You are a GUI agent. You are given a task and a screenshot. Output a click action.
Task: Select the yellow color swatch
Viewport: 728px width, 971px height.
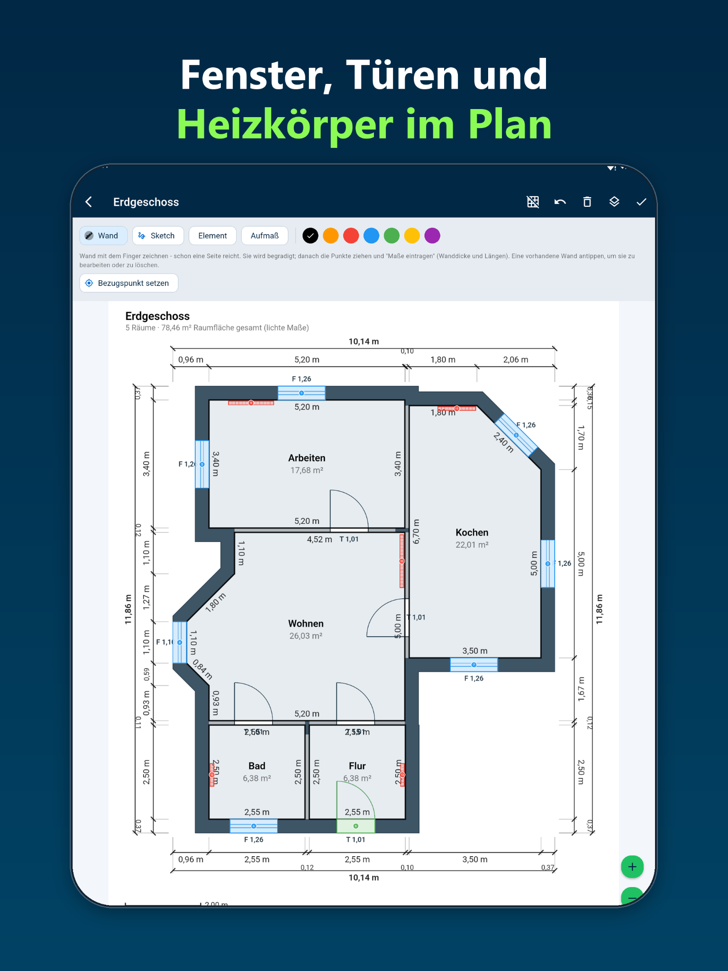pyautogui.click(x=412, y=236)
